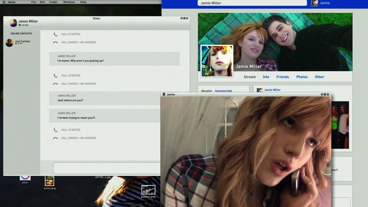This screenshot has height=207, width=368.
Task: Click the webcam icon in the video window title
Action: pos(164,95)
